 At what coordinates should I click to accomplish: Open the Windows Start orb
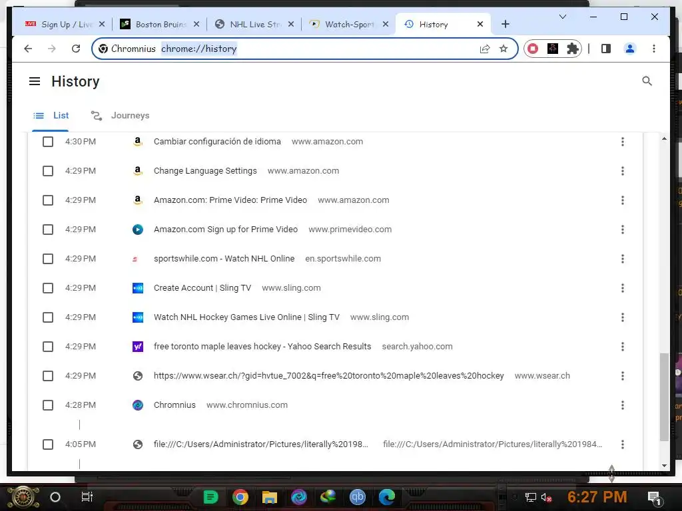point(23,498)
